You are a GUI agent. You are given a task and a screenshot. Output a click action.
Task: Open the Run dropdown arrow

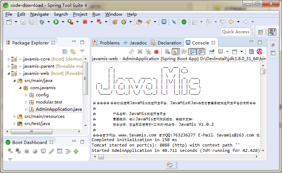click(x=63, y=22)
